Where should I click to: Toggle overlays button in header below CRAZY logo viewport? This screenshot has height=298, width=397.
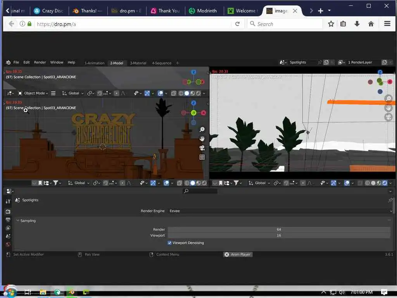(166, 183)
